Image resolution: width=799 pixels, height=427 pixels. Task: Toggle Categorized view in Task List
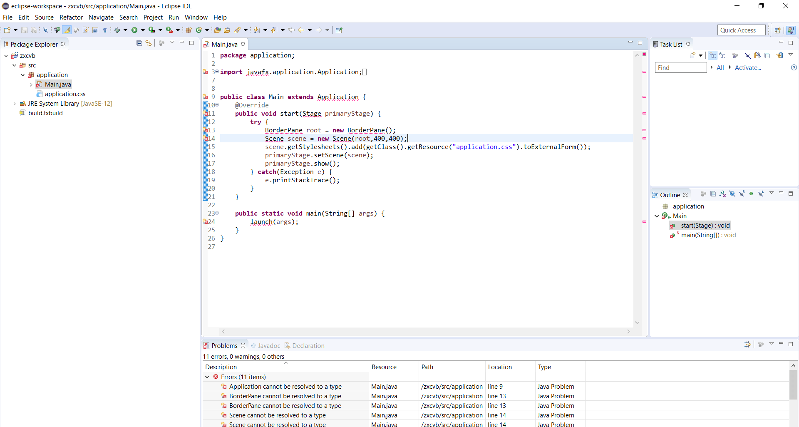(712, 55)
